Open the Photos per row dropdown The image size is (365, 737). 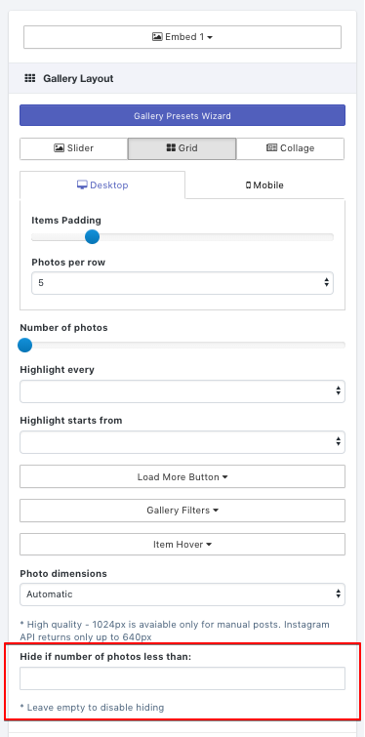[182, 283]
